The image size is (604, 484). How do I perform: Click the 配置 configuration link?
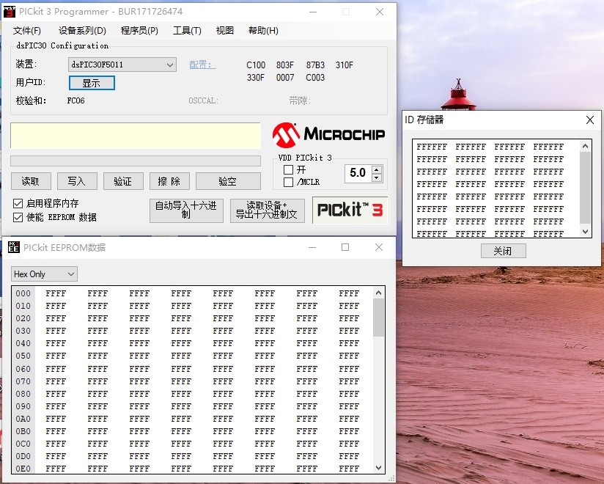click(x=202, y=65)
